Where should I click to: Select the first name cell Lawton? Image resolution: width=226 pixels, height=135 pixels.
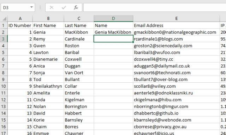point(48,53)
